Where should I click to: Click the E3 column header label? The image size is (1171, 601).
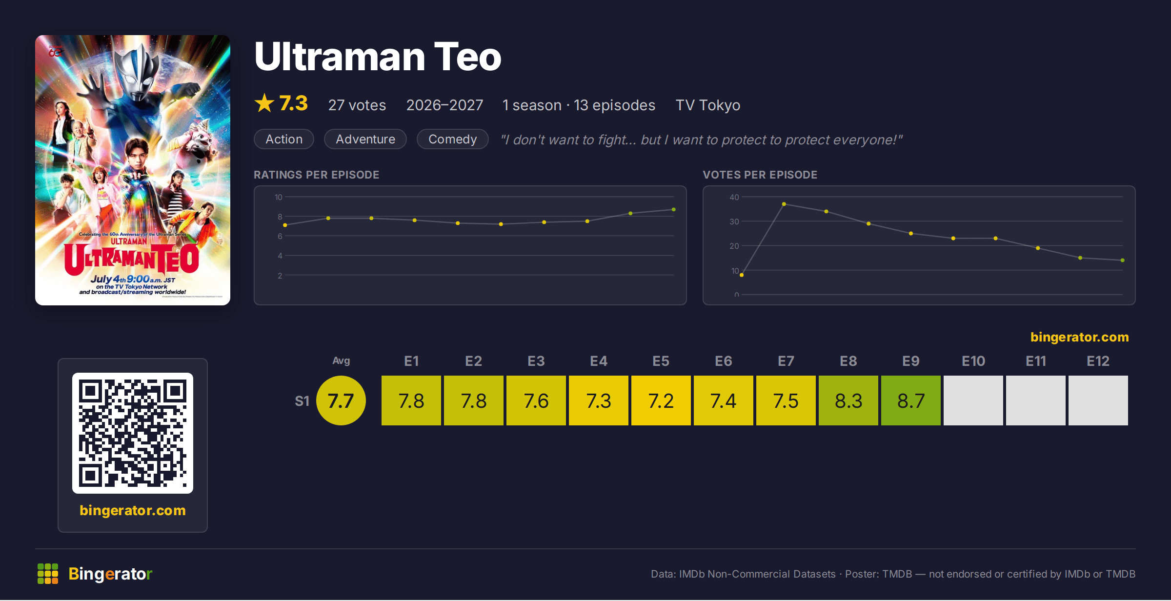click(x=536, y=361)
